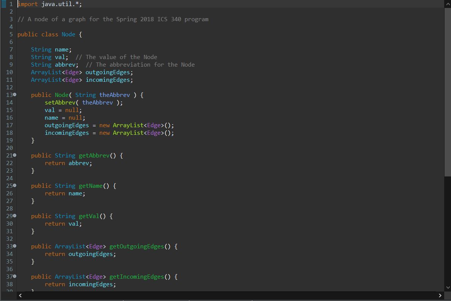This screenshot has width=451, height=301.
Task: Click the return abbrev statement
Action: click(68, 163)
